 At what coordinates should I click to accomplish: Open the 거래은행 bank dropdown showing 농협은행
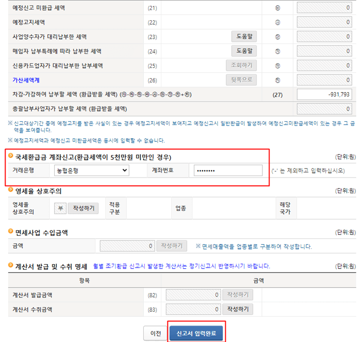coord(92,170)
